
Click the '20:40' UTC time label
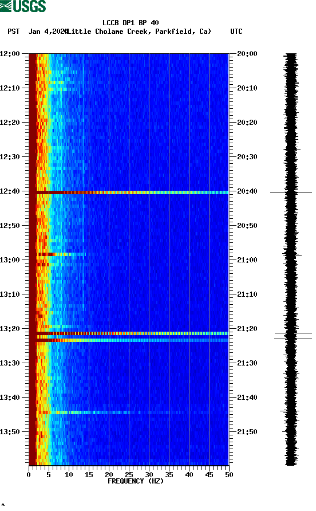point(247,191)
